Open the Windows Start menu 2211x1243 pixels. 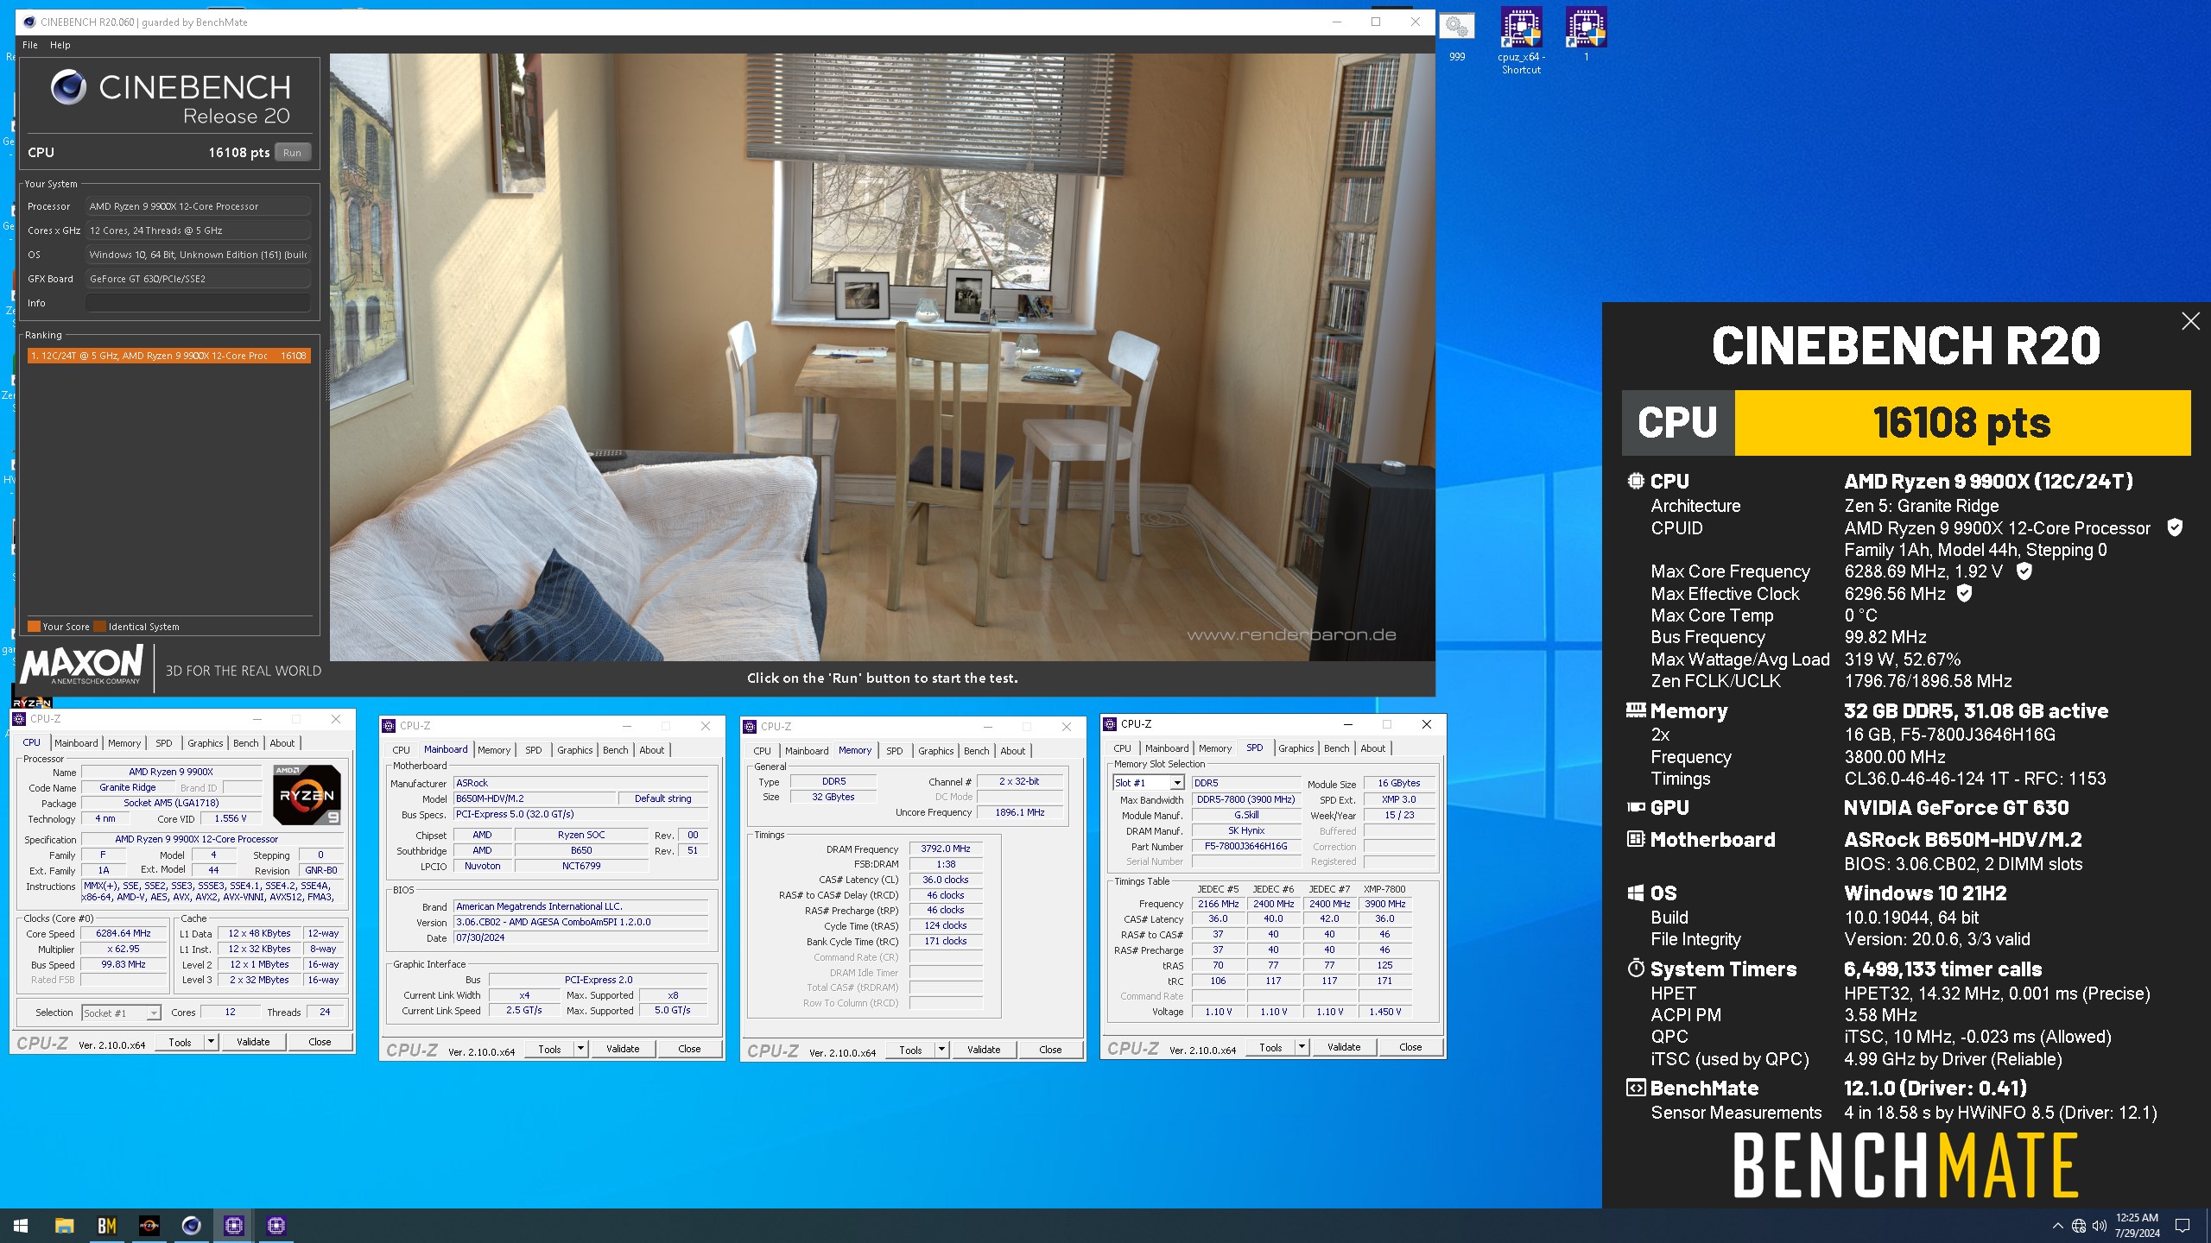[21, 1225]
